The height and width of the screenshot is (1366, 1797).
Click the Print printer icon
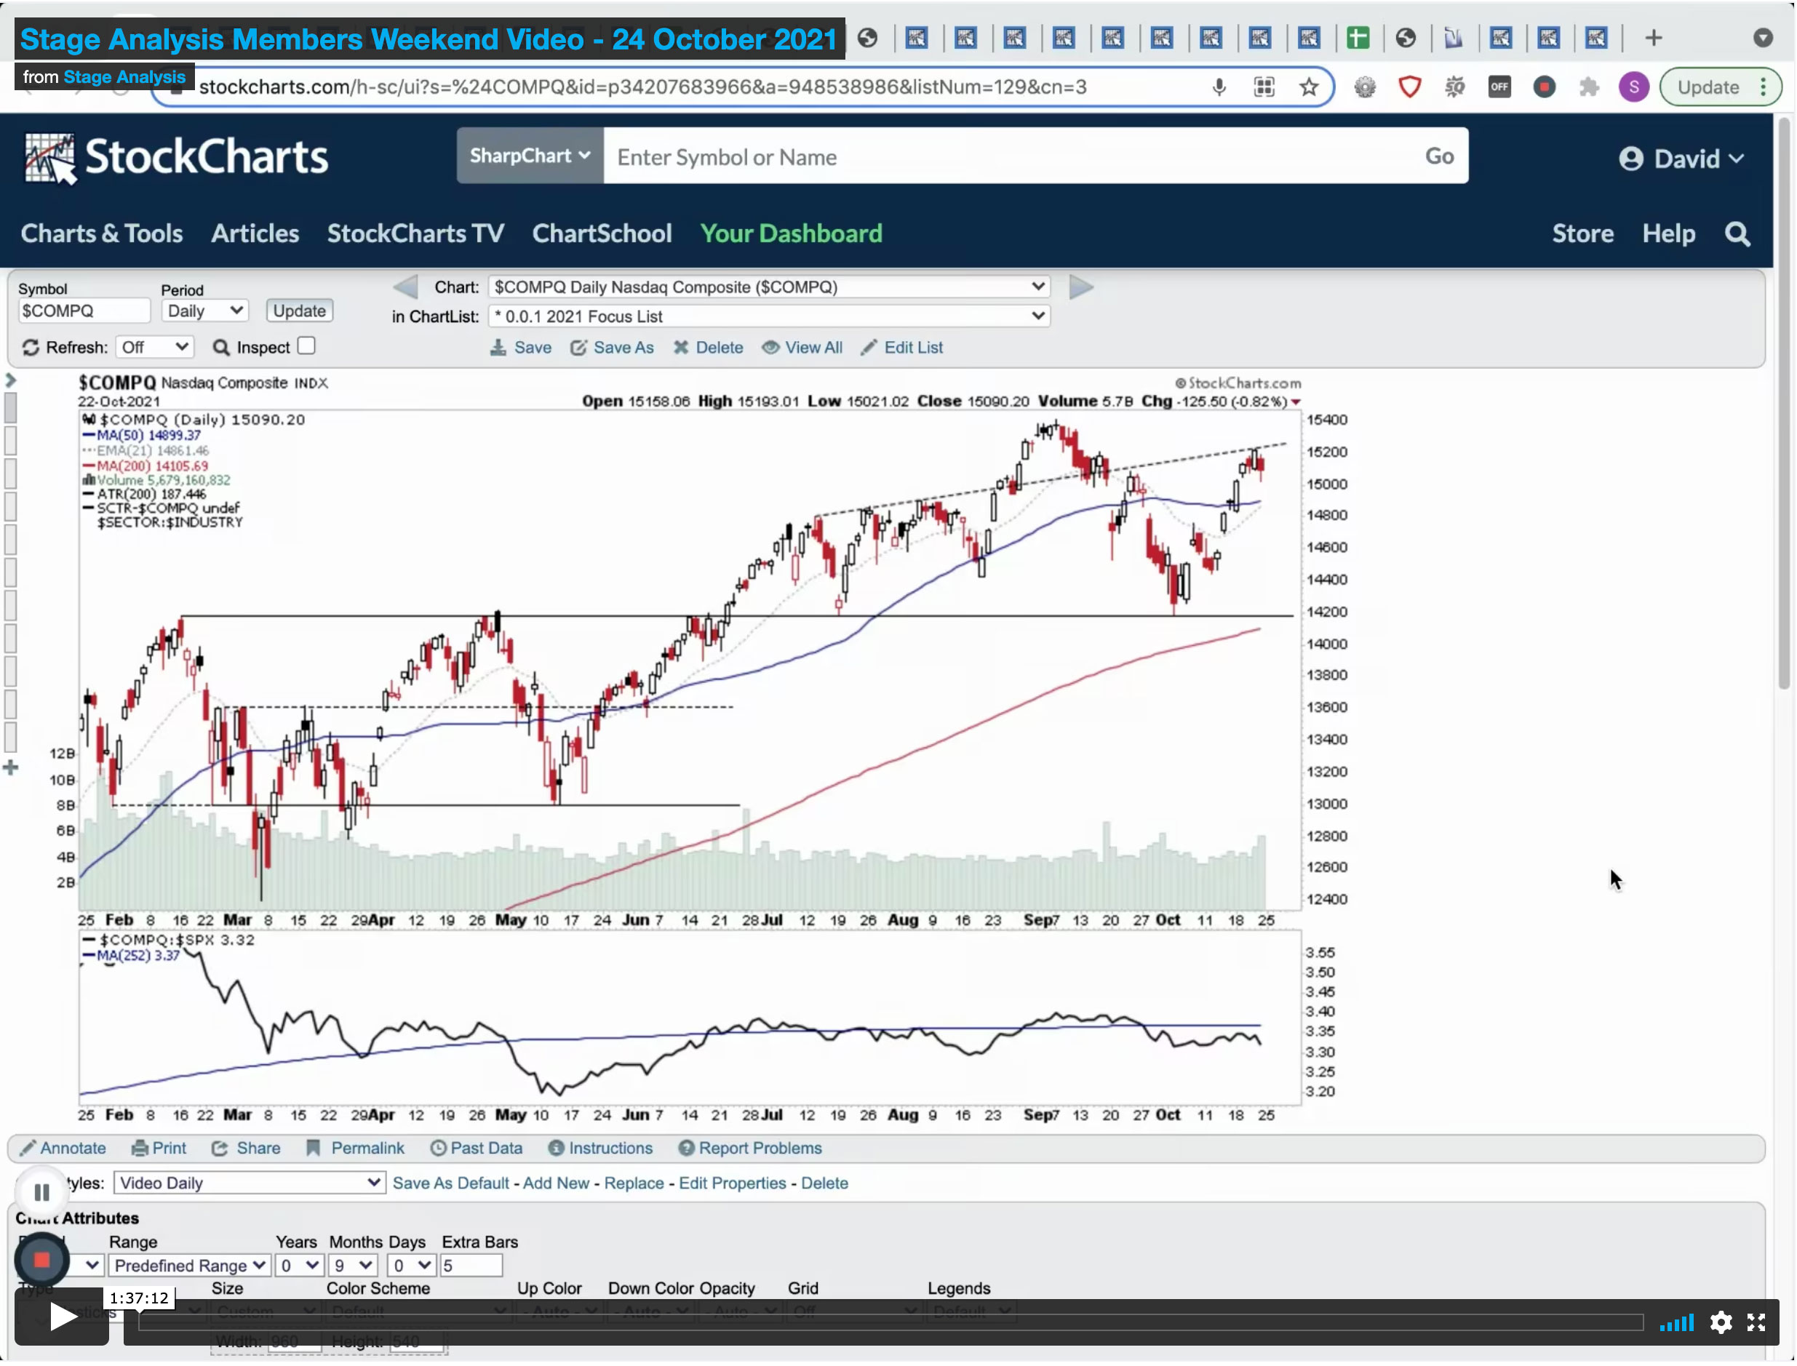click(140, 1148)
